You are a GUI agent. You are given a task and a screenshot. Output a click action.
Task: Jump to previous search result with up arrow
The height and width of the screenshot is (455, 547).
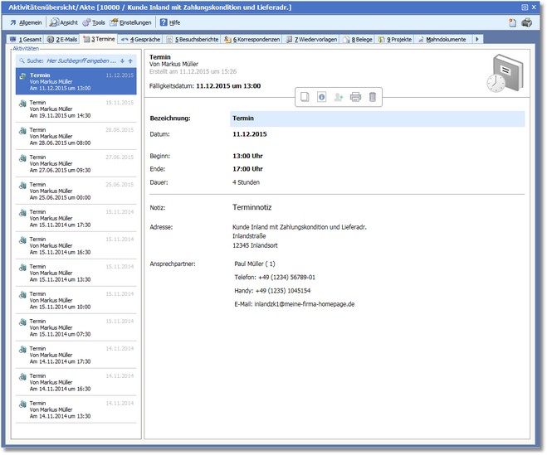(130, 61)
